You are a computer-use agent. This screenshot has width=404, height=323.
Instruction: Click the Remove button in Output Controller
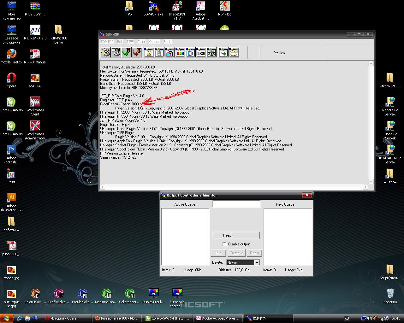[237, 253]
